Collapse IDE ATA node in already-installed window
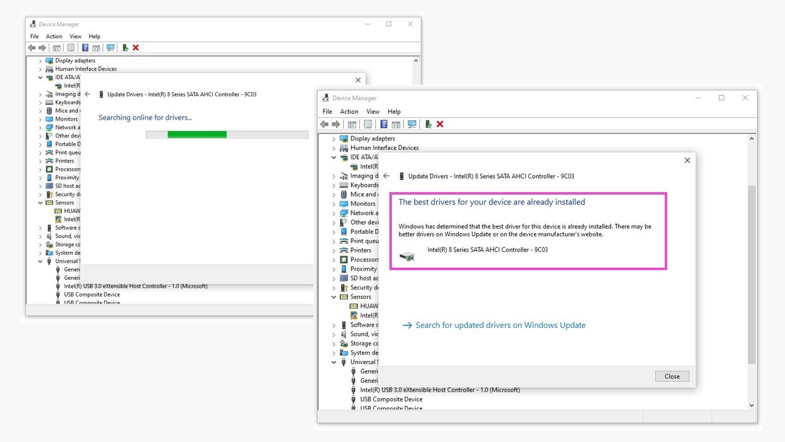 334,157
